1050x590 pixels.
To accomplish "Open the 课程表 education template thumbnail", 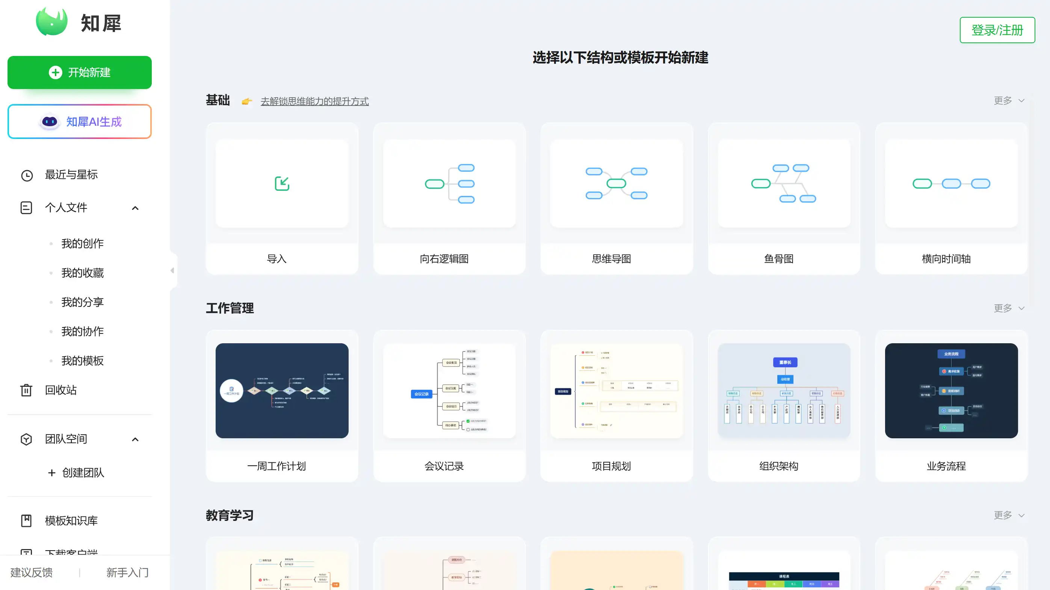I will [x=784, y=570].
